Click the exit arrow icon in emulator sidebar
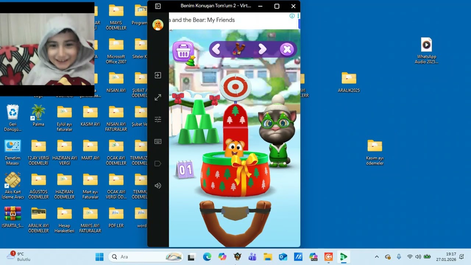This screenshot has width=471, height=265. (158, 75)
